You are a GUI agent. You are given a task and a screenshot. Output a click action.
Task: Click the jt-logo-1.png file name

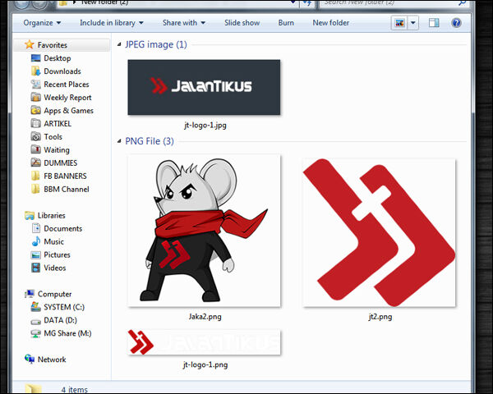(205, 365)
